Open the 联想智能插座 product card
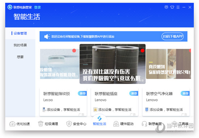This screenshot has width=199, height=138. tap(115, 102)
